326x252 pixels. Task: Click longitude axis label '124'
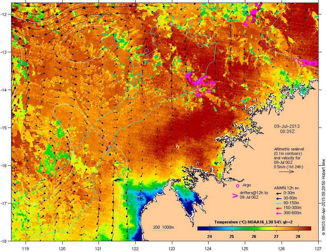click(208, 248)
